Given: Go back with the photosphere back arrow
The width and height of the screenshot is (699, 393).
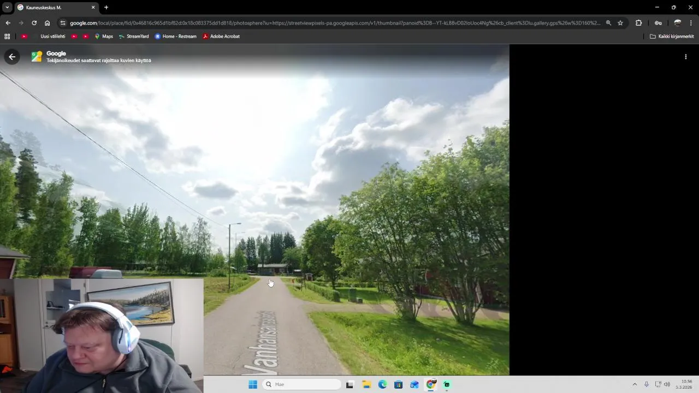Looking at the screenshot, I should pos(12,57).
